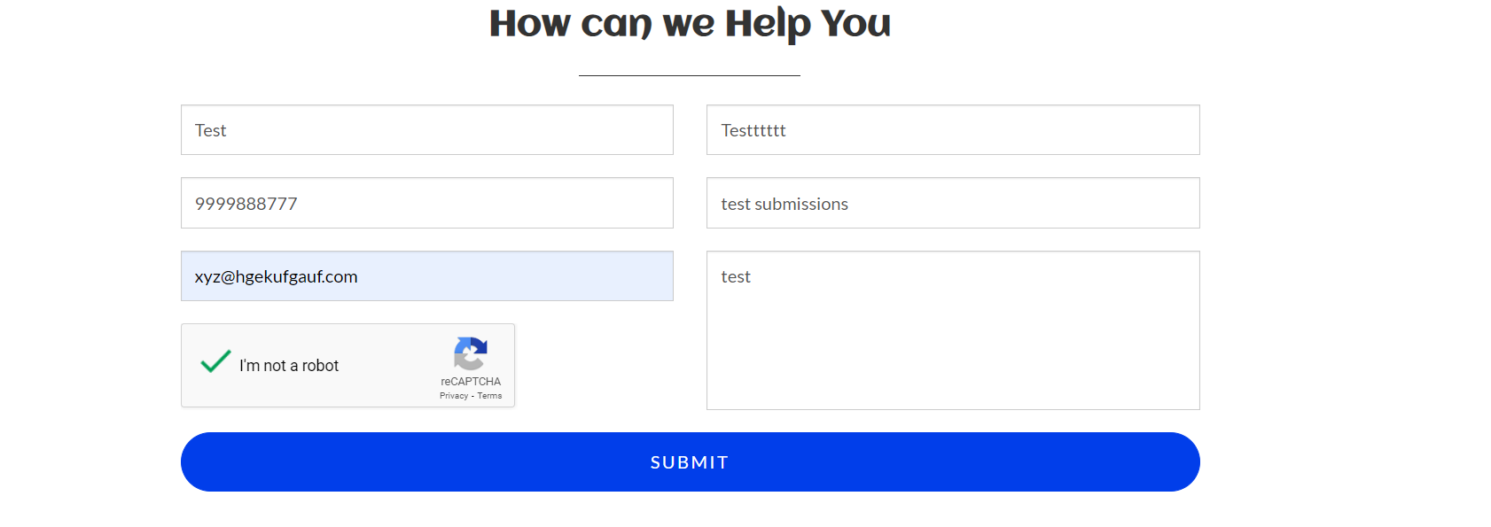The image size is (1491, 527).
Task: Click the "SUBMIT" label text
Action: tap(690, 462)
